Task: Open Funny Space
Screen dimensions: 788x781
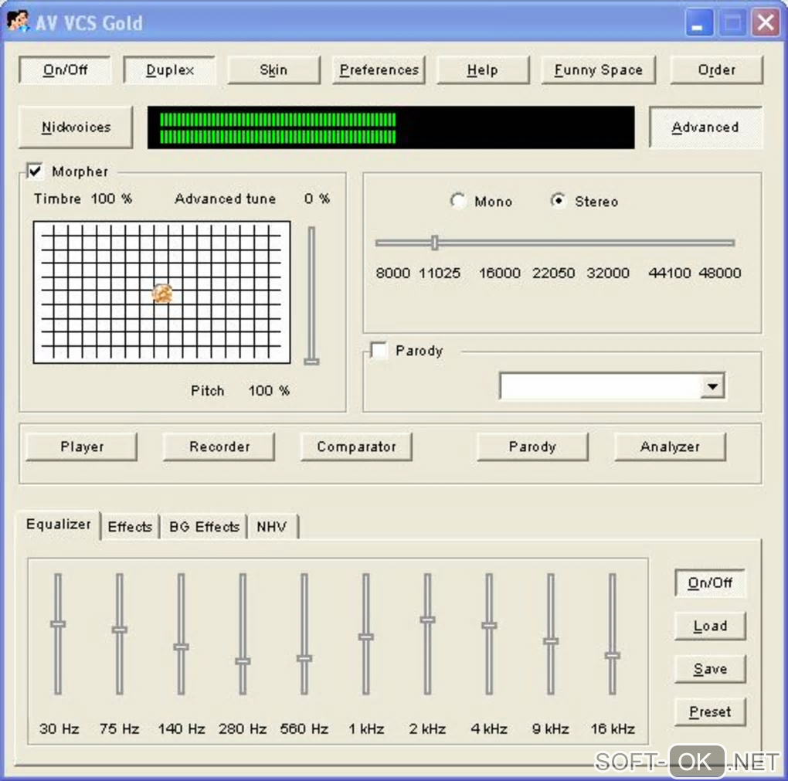Action: pos(599,70)
